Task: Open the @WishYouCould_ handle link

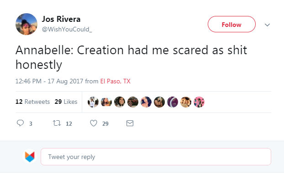Action: pyautogui.click(x=67, y=29)
